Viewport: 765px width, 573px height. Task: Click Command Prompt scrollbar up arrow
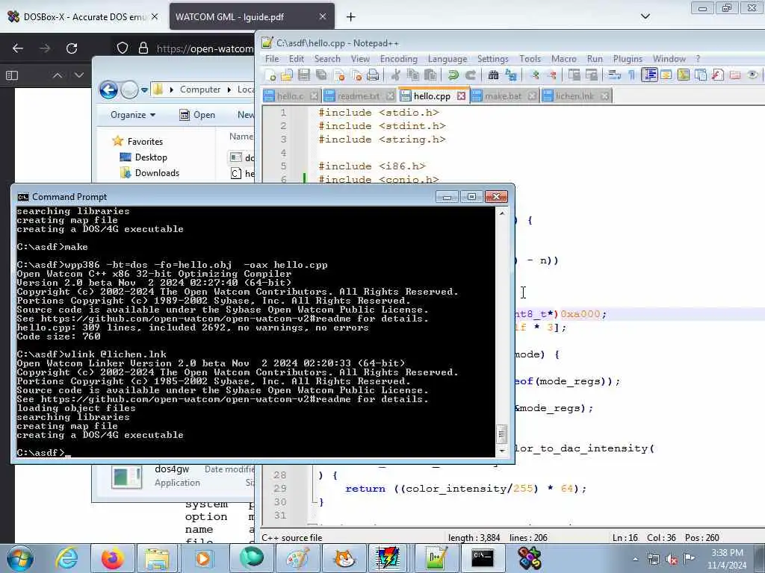coord(501,213)
